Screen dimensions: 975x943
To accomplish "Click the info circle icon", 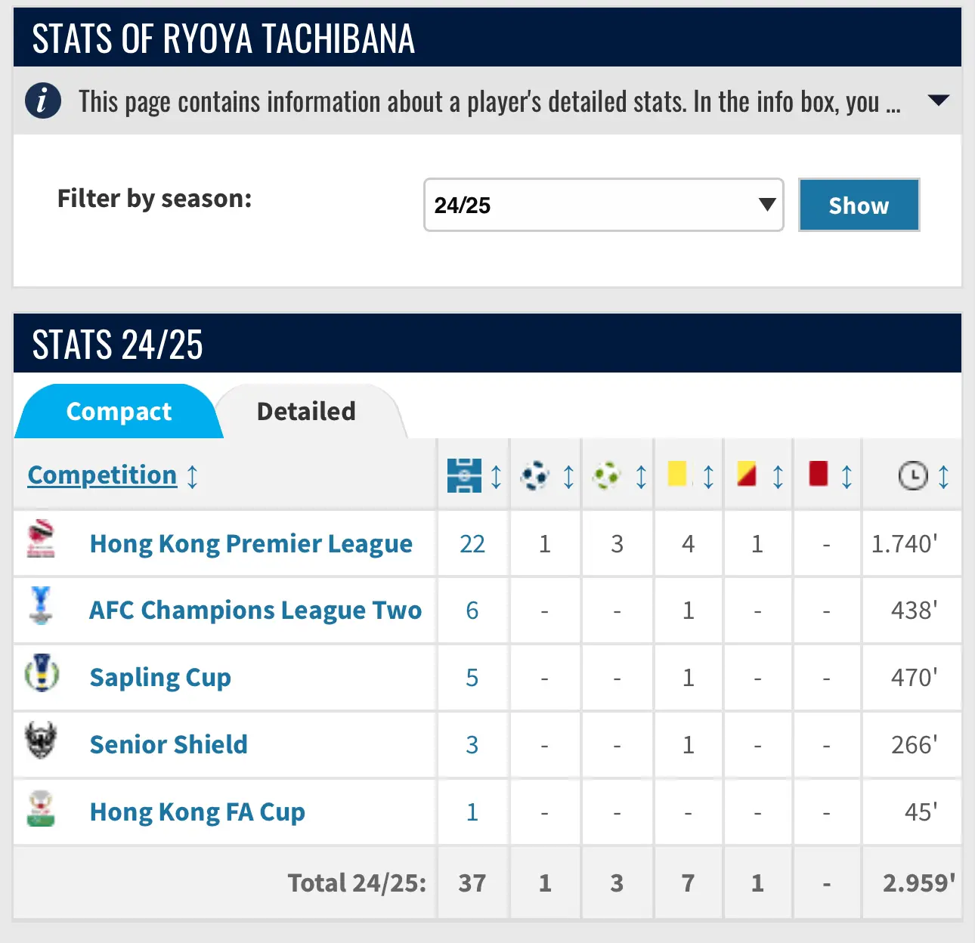I will point(43,100).
